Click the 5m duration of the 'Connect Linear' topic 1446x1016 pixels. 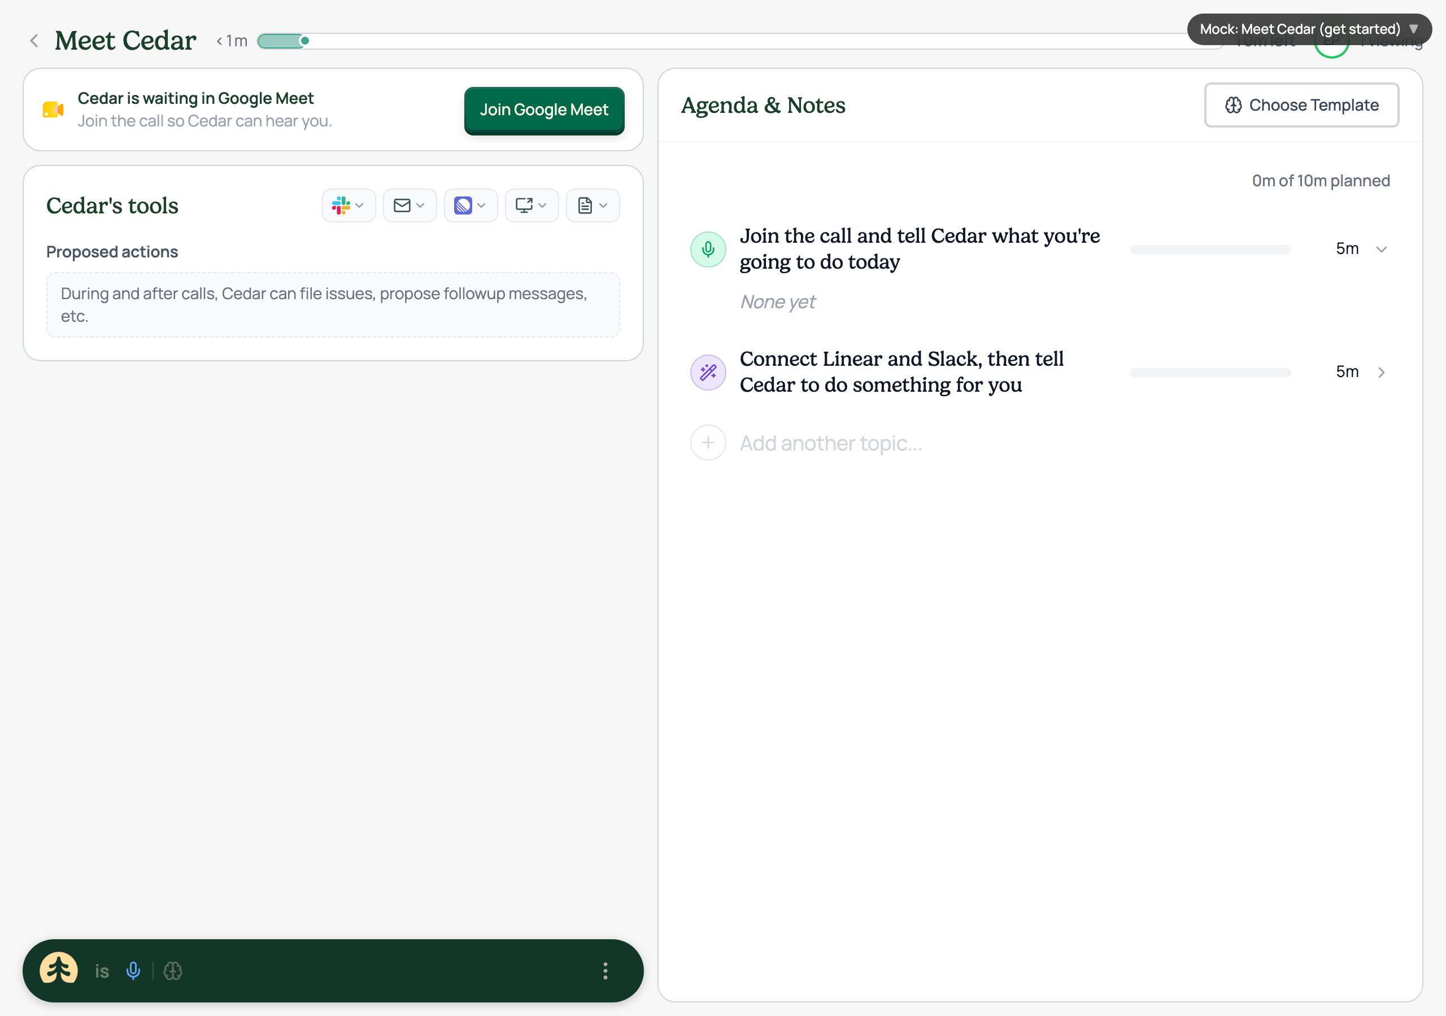pyautogui.click(x=1347, y=371)
